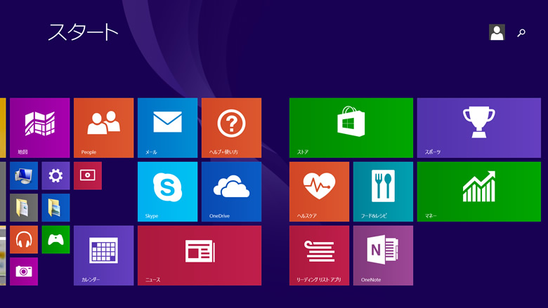Open Food & Recipes (フード&レシピ) tile
This screenshot has height=308, width=548.
pyautogui.click(x=383, y=191)
